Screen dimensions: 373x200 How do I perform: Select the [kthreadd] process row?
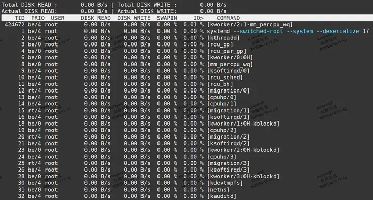point(187,38)
